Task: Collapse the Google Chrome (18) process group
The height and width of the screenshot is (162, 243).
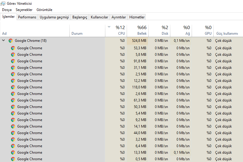Action: (x=3, y=40)
